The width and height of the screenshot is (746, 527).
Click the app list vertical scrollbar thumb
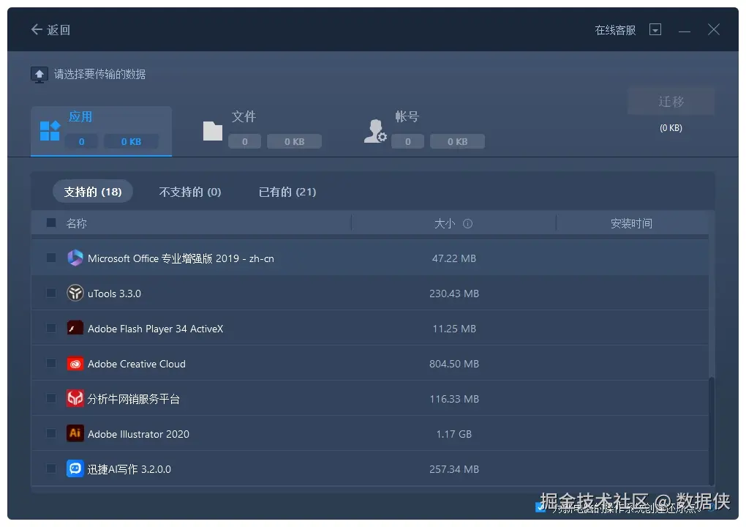712,430
